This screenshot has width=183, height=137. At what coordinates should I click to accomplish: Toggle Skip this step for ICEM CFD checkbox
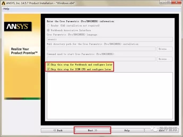[x=48, y=69]
